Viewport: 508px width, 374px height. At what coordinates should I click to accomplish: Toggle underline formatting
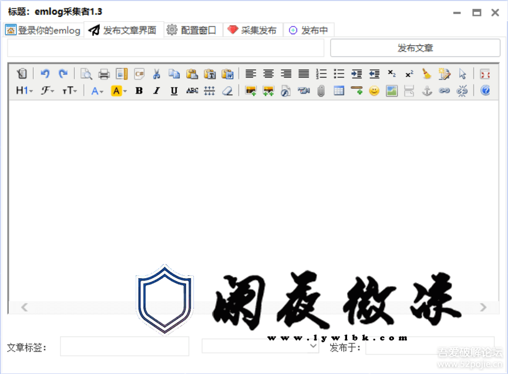point(174,91)
